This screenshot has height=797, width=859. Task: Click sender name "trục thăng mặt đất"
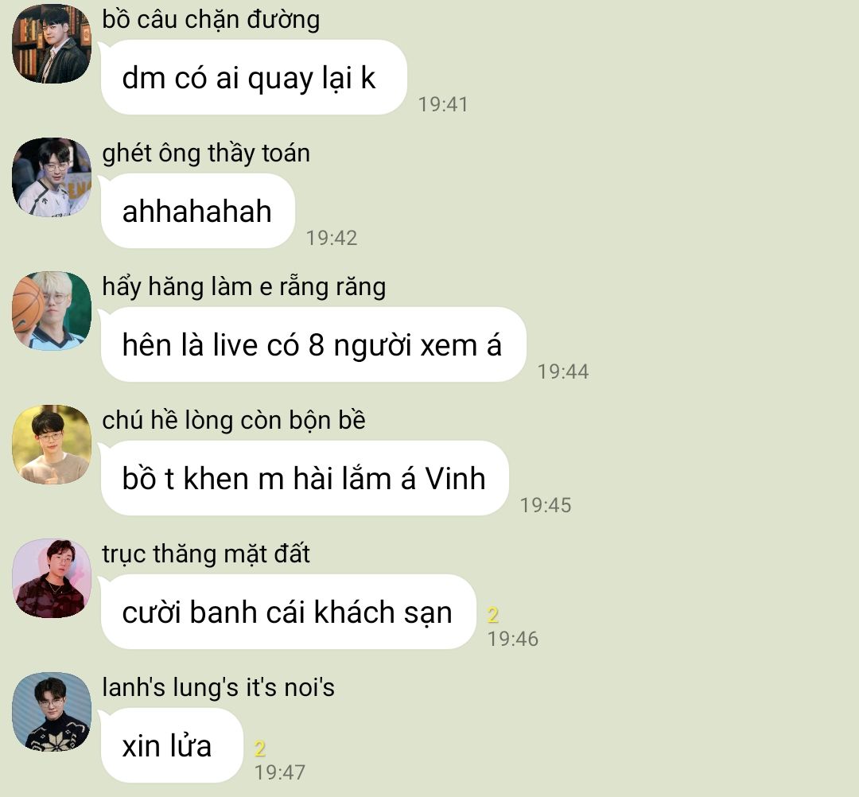pyautogui.click(x=206, y=554)
